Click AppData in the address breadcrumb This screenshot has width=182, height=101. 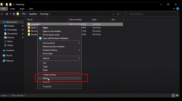[33, 14]
